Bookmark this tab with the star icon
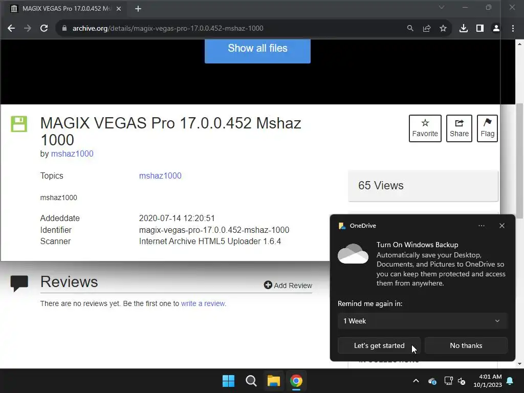This screenshot has height=393, width=524. tap(443, 29)
